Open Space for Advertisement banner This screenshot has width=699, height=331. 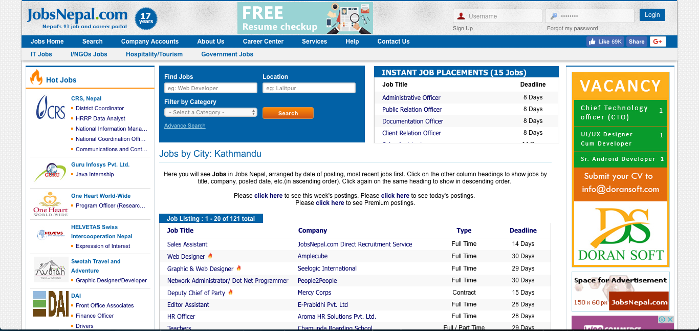click(x=620, y=291)
